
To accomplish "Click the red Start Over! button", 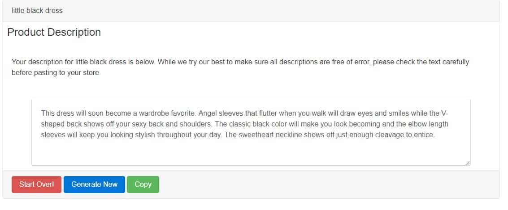I will [36, 185].
